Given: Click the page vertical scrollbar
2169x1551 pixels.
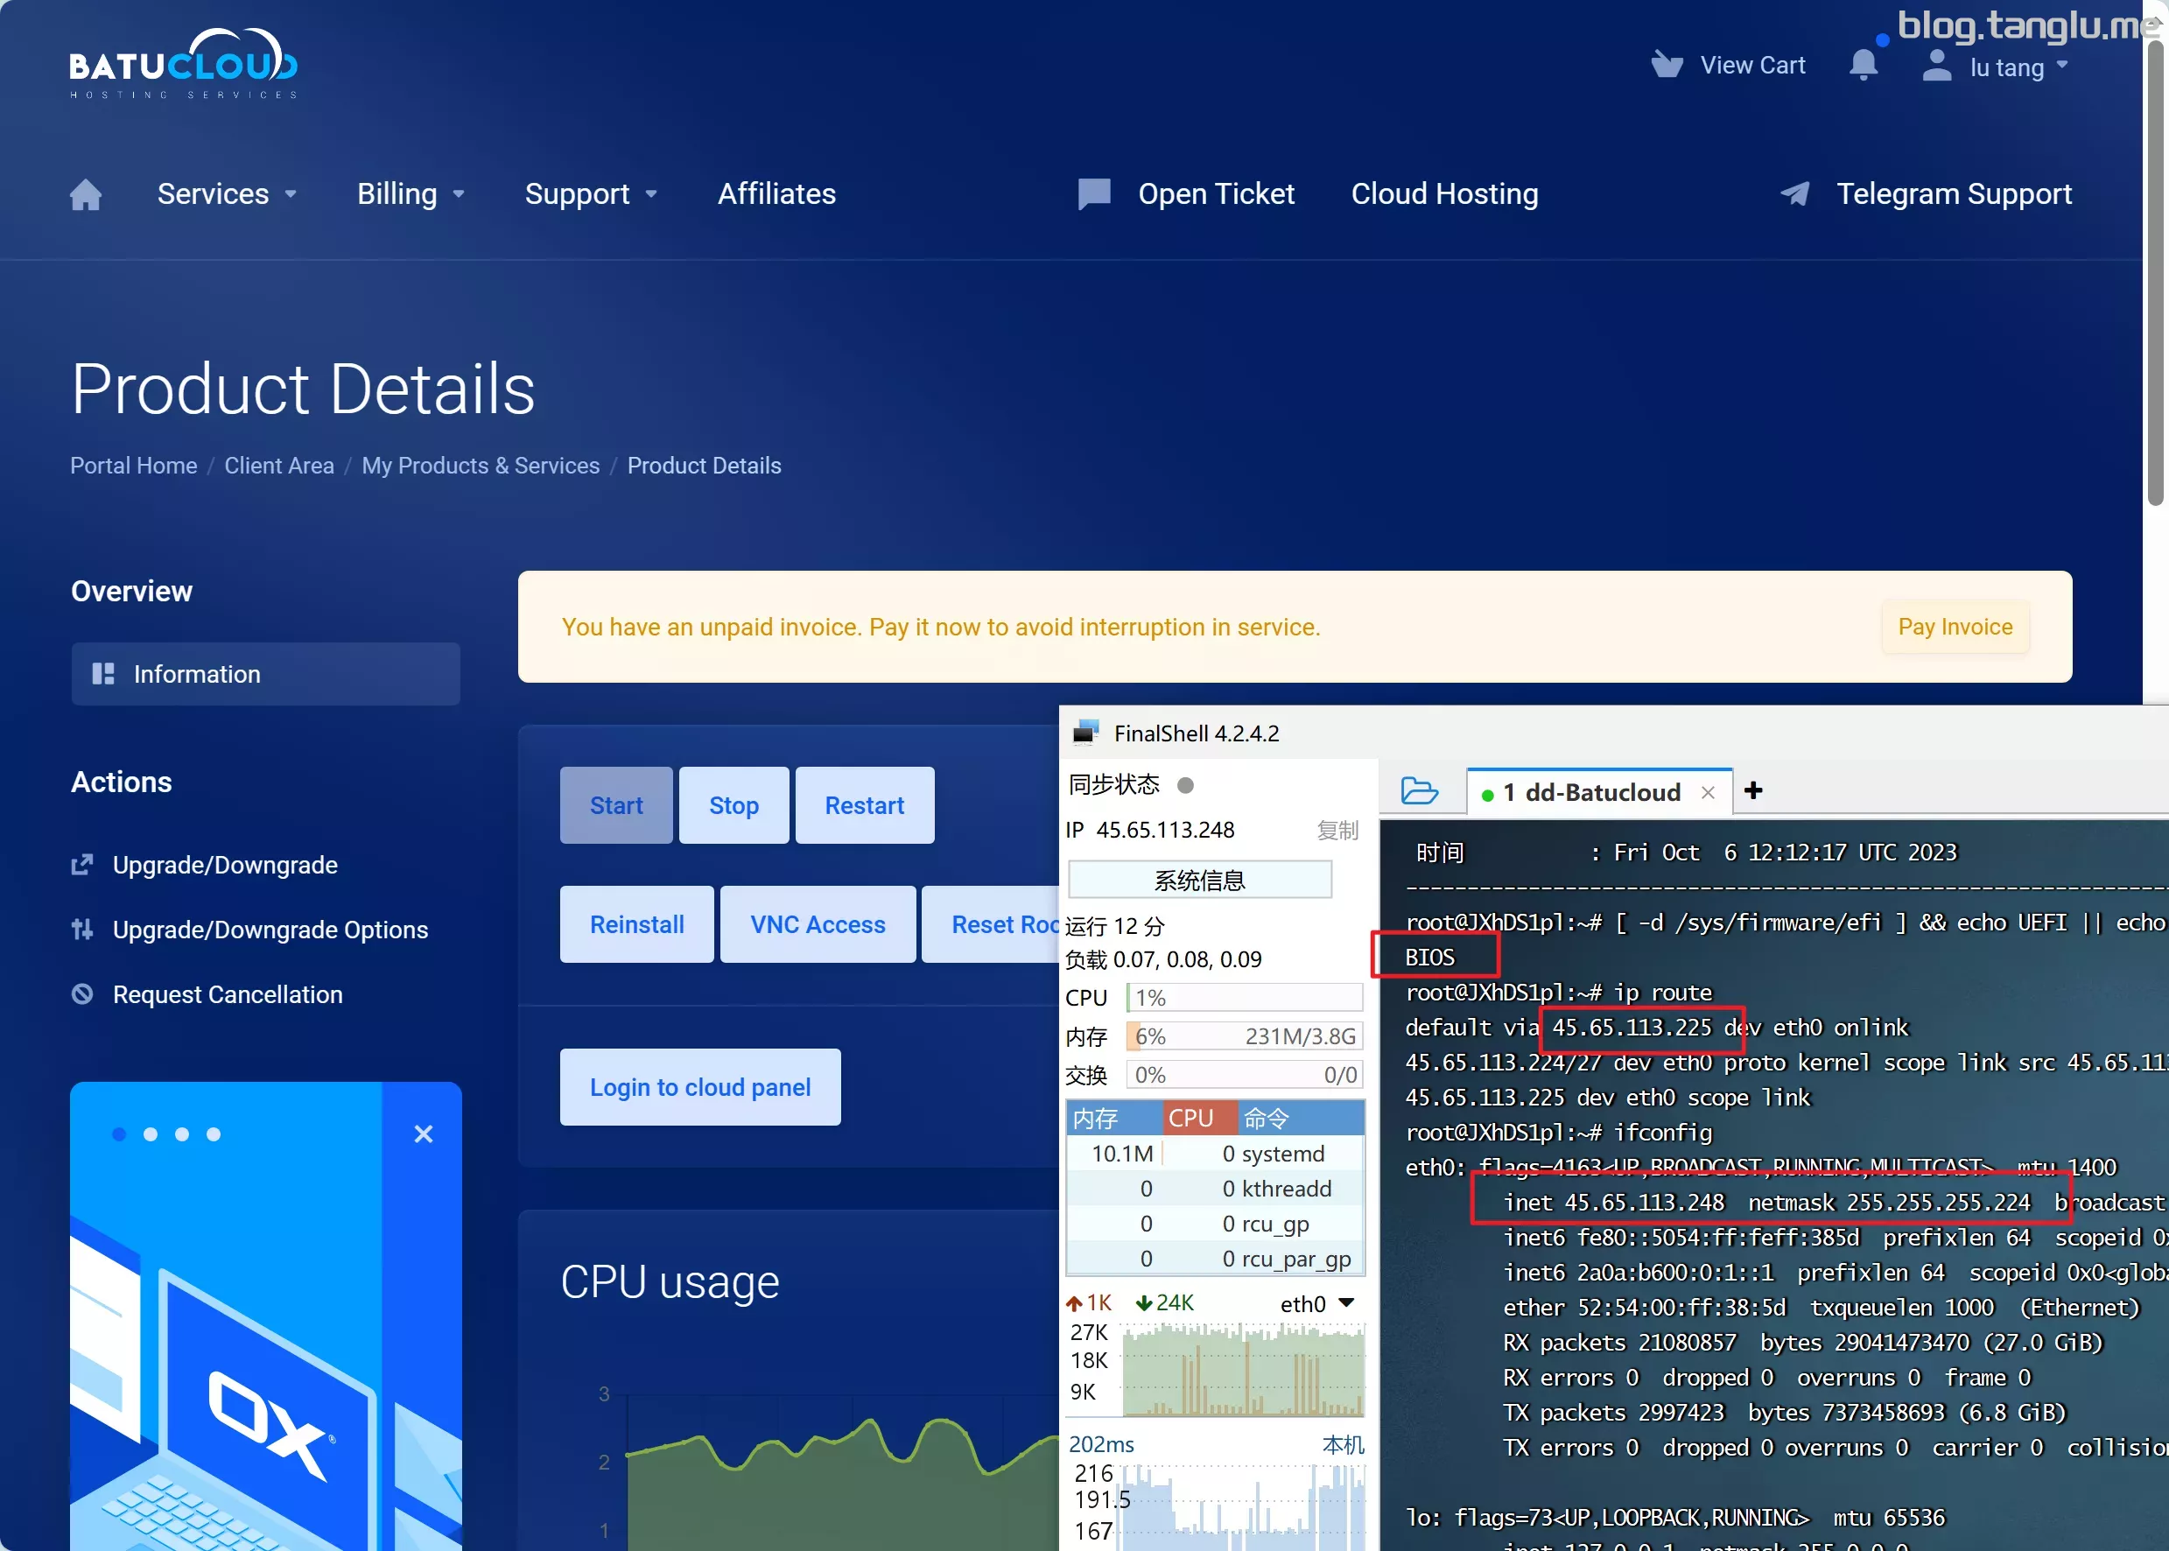Looking at the screenshot, I should click(2155, 272).
